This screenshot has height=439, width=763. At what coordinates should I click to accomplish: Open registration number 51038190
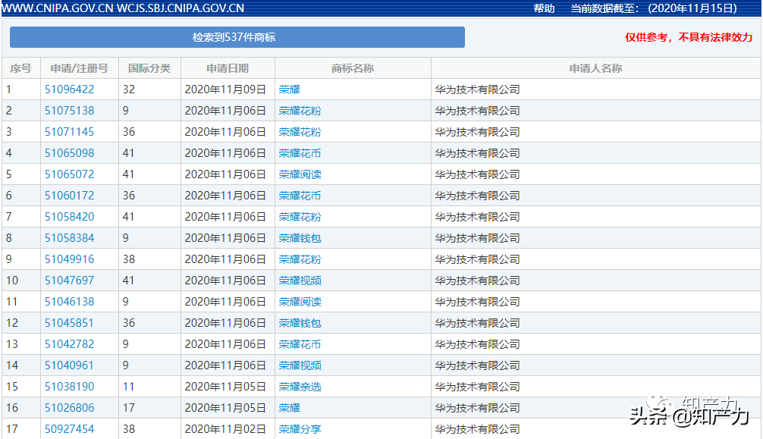[x=69, y=387]
